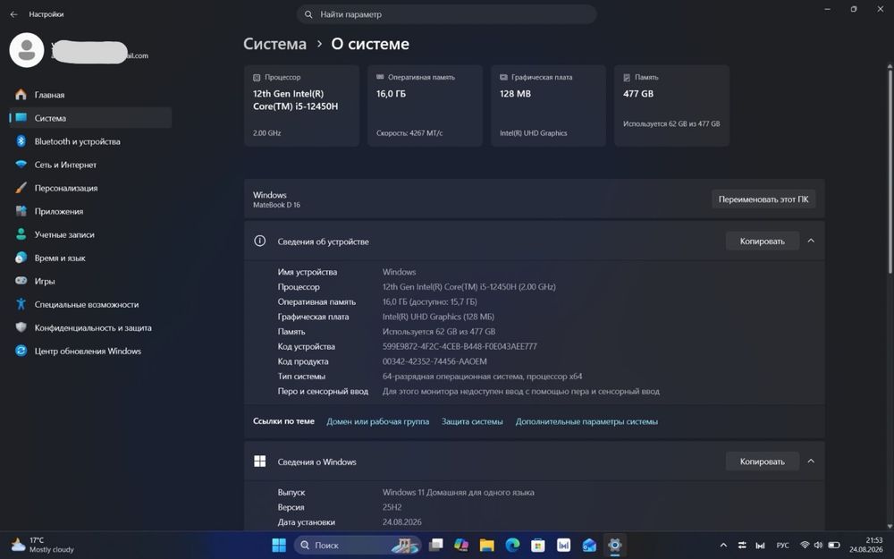Open Outlook mail from the taskbar
Viewport: 894px width, 559px height.
589,546
